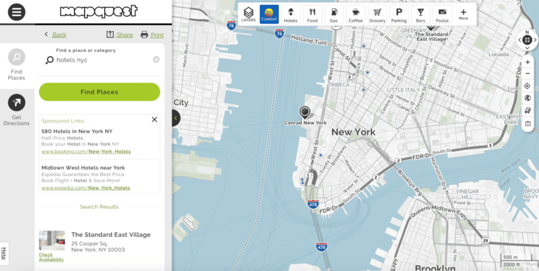This screenshot has width=539, height=271.
Task: Click the Conrad New York map pin
Action: [305, 112]
